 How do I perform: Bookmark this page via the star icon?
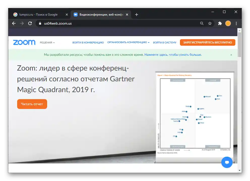tap(210, 23)
